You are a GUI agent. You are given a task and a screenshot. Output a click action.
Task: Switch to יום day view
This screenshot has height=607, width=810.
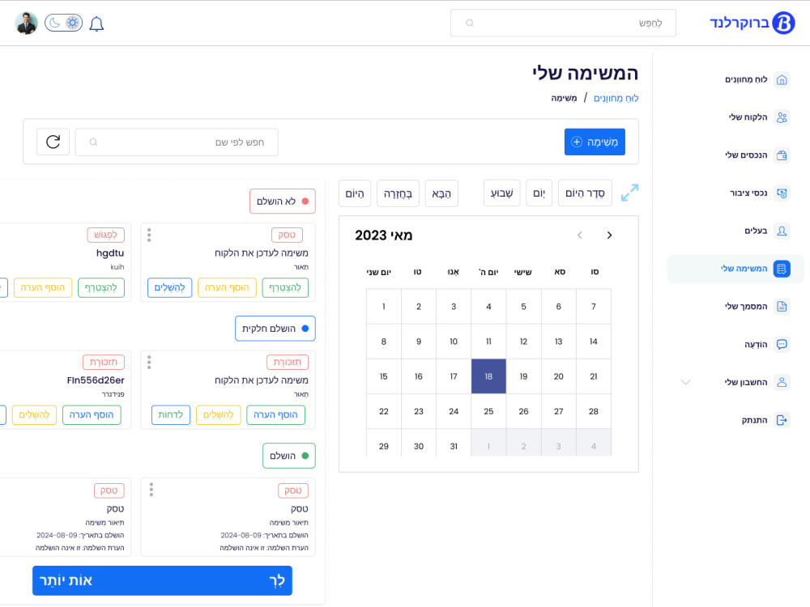coord(539,193)
